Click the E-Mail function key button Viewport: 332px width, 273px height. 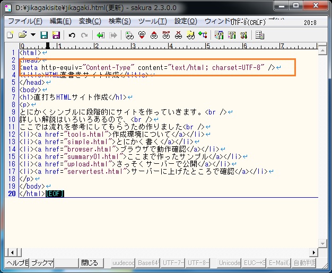pos(278,263)
